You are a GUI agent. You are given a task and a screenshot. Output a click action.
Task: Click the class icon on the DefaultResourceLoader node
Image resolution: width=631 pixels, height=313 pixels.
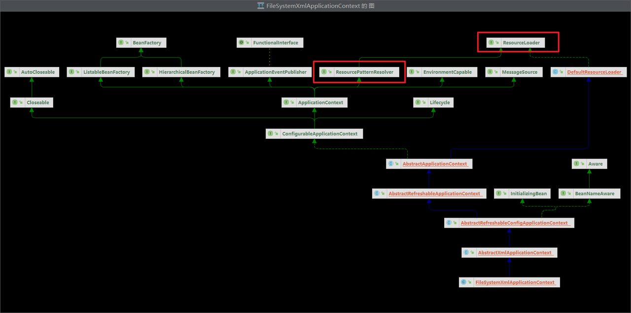(556, 72)
